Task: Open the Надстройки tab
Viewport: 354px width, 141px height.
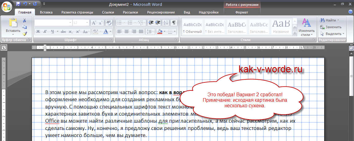Action: pyautogui.click(x=209, y=12)
